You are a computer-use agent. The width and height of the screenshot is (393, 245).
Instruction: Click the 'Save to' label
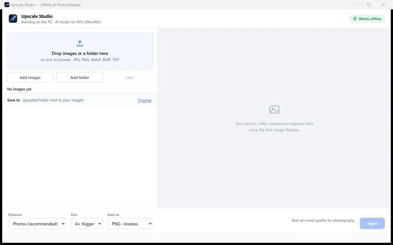click(x=14, y=100)
